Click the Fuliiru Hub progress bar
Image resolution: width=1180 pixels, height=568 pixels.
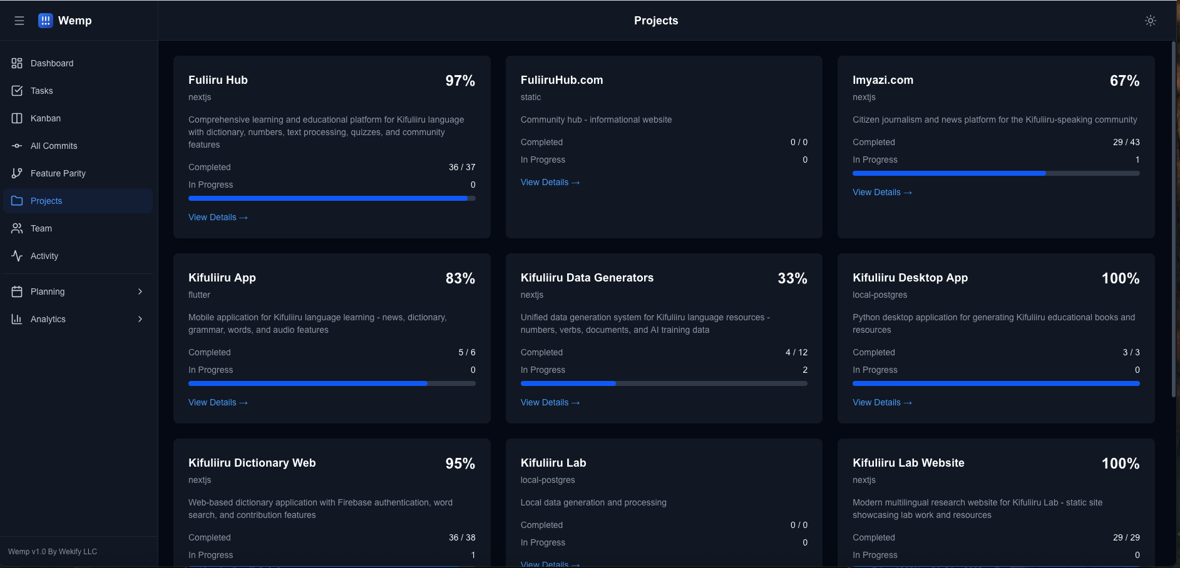(x=332, y=198)
